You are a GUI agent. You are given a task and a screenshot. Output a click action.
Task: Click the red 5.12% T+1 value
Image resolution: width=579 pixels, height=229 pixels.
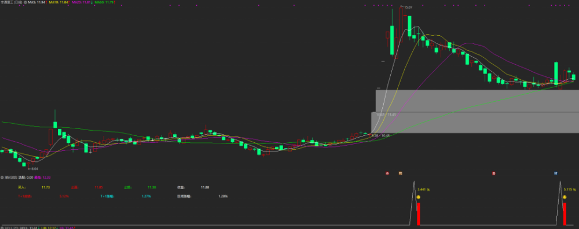(64, 196)
